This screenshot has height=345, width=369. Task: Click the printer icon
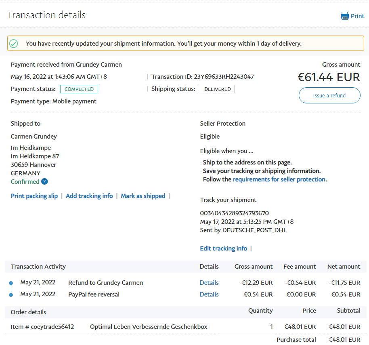(344, 16)
